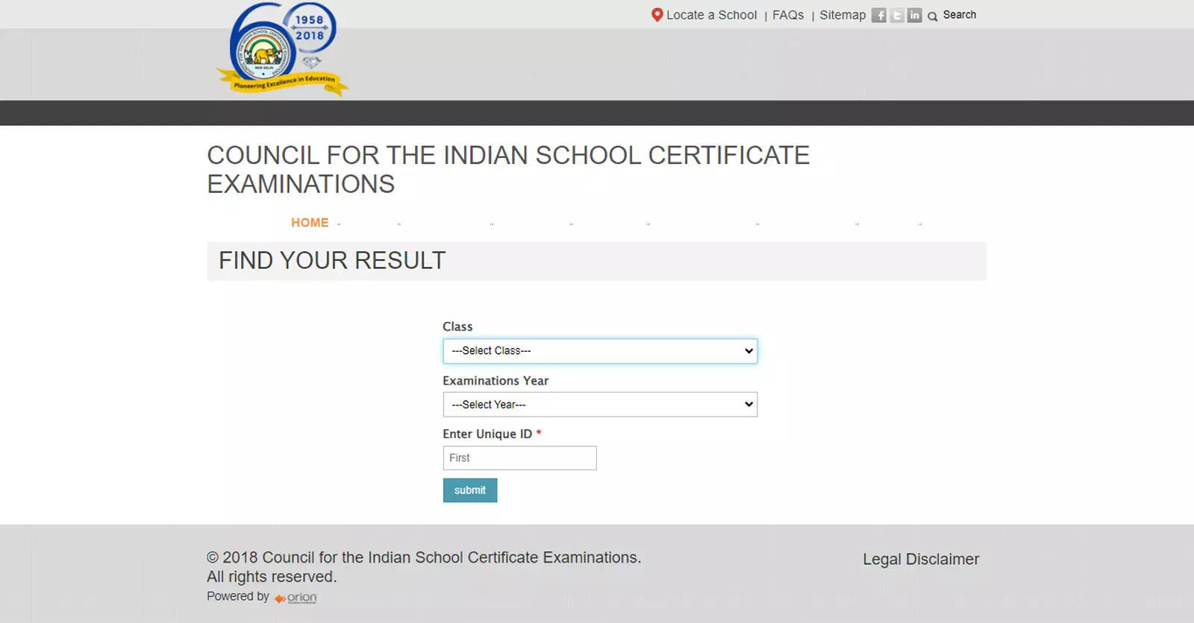Open the Sitemap link
Screen dimensions: 1194x623
coord(843,15)
